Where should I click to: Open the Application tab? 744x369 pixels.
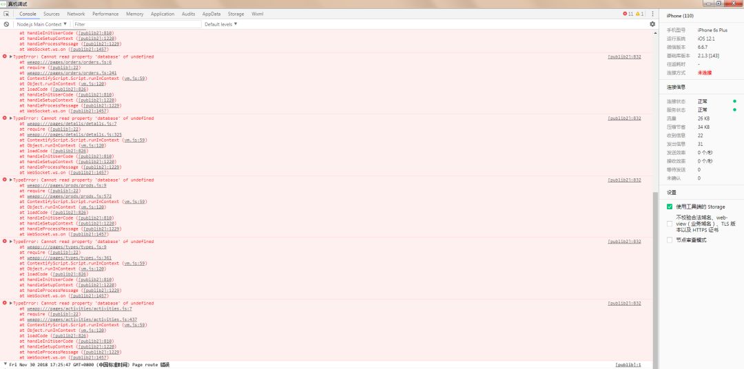click(x=163, y=14)
